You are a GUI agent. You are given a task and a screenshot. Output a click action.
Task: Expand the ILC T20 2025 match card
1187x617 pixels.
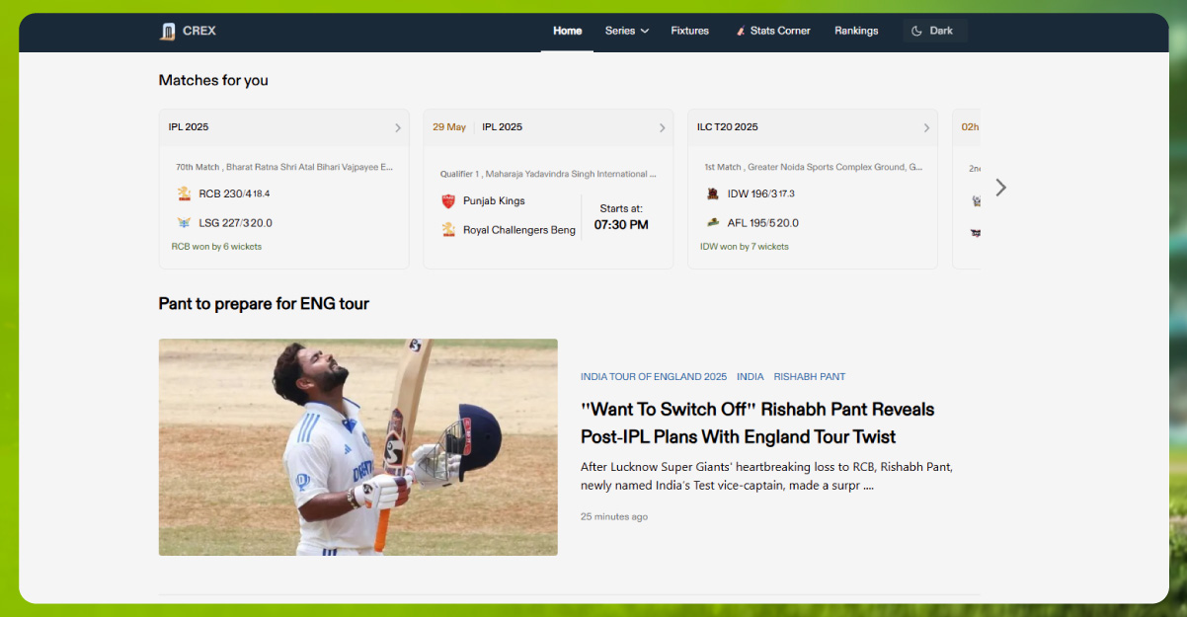pos(925,127)
